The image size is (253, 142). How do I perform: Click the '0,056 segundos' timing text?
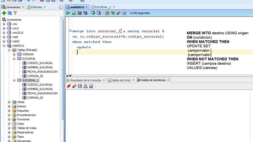coord(140,13)
